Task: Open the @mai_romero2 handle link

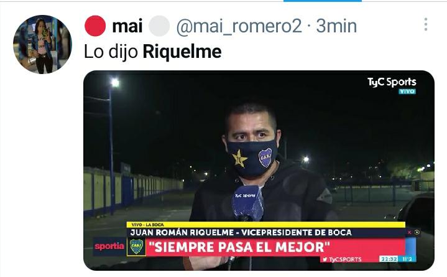Action: 239,26
